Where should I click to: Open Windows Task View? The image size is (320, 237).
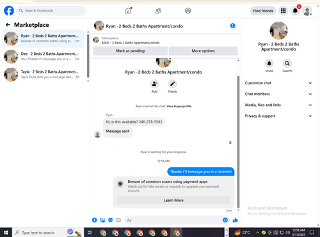(90, 233)
